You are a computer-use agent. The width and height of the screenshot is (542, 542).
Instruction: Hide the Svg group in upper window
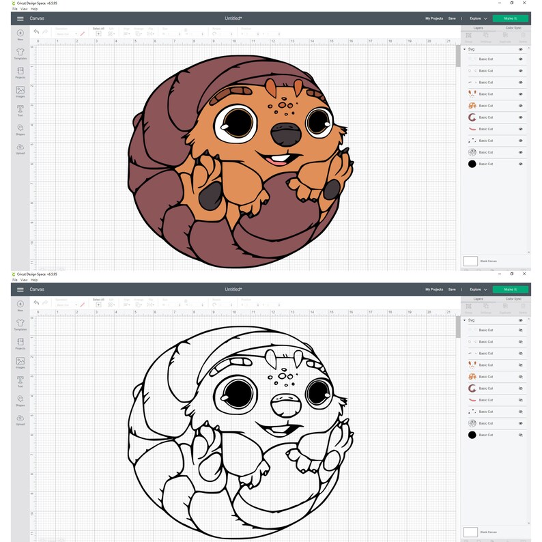click(x=521, y=49)
